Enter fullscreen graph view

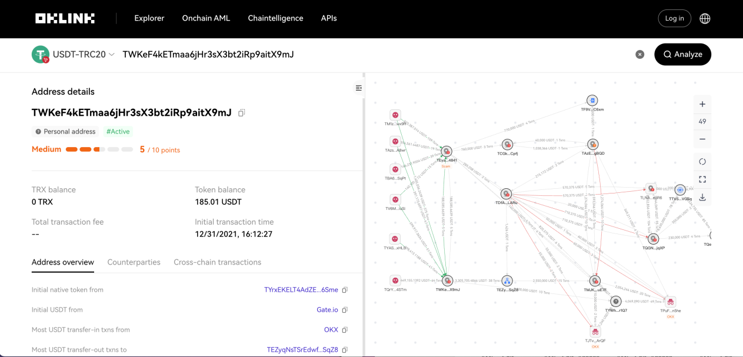(x=702, y=179)
